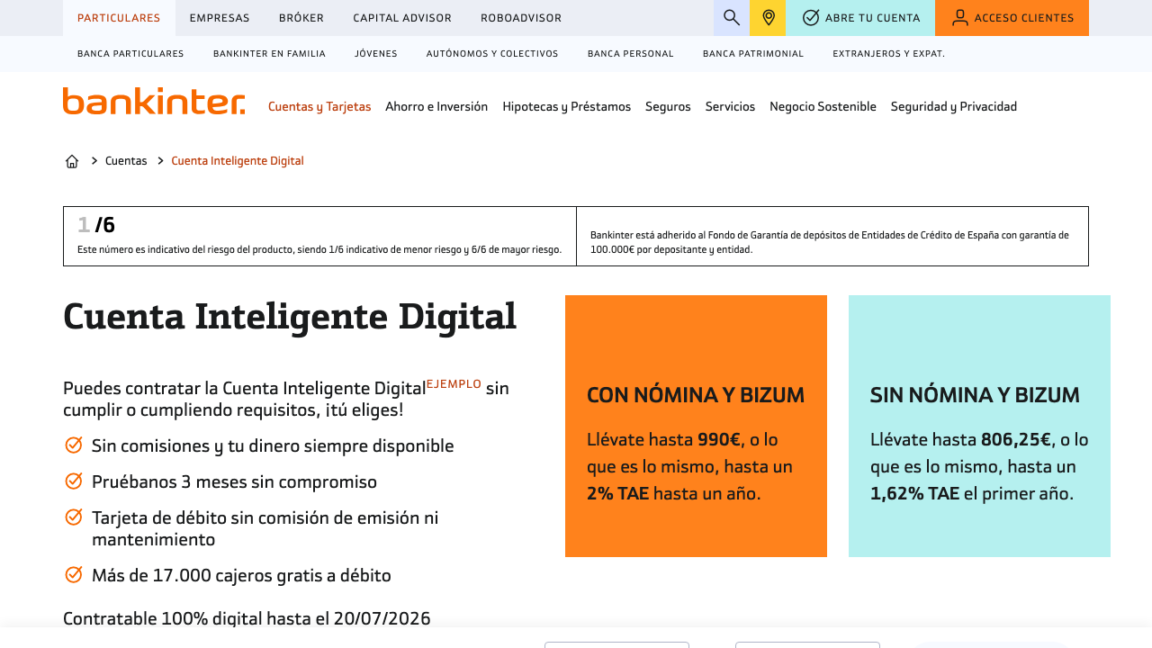Click the Bankinter logo
Screen dimensions: 1152x648
pyautogui.click(x=154, y=101)
